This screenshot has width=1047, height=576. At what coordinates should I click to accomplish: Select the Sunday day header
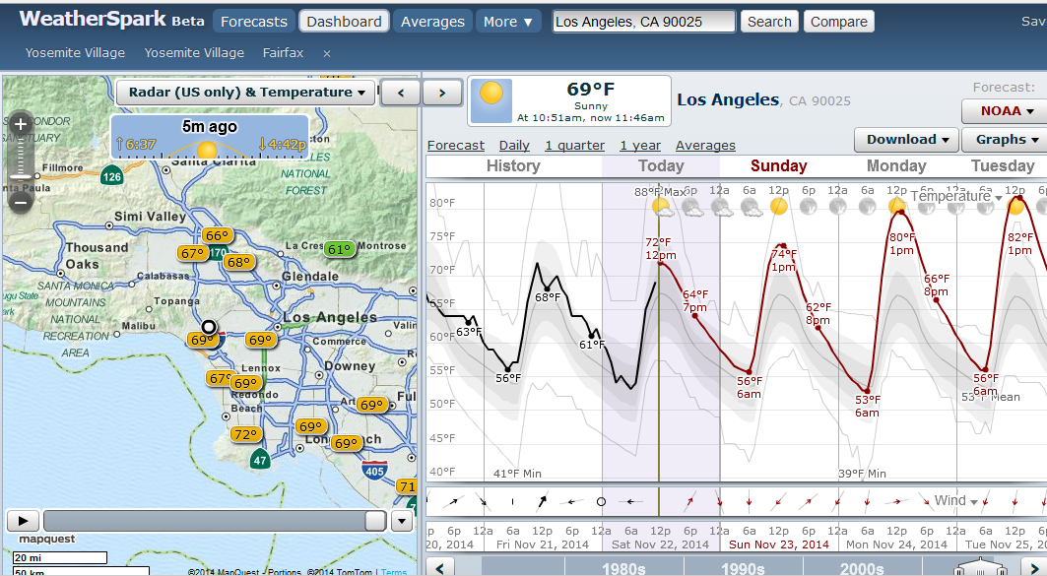pos(778,165)
